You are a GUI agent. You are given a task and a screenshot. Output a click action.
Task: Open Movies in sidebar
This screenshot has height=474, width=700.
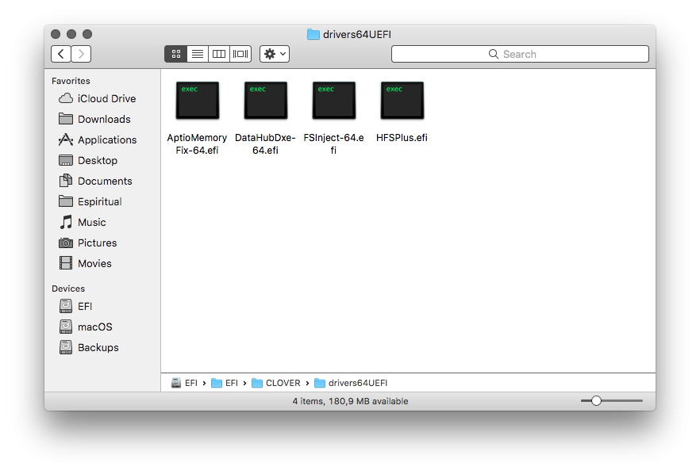coord(85,263)
